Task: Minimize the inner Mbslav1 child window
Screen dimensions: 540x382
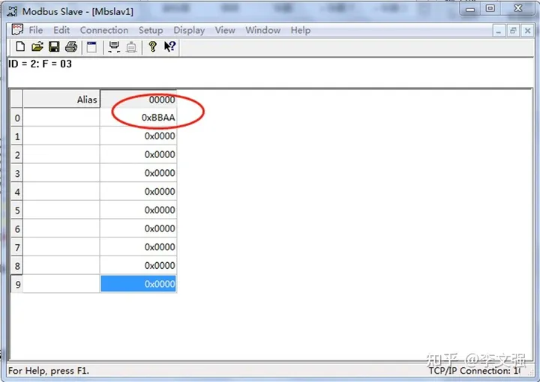Action: coord(498,31)
